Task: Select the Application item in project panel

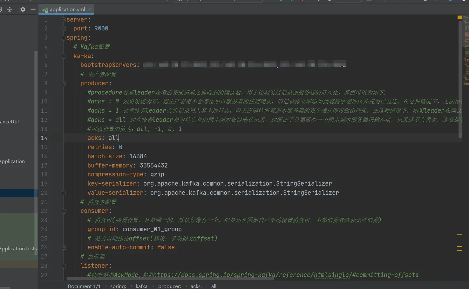Action: tap(12, 161)
